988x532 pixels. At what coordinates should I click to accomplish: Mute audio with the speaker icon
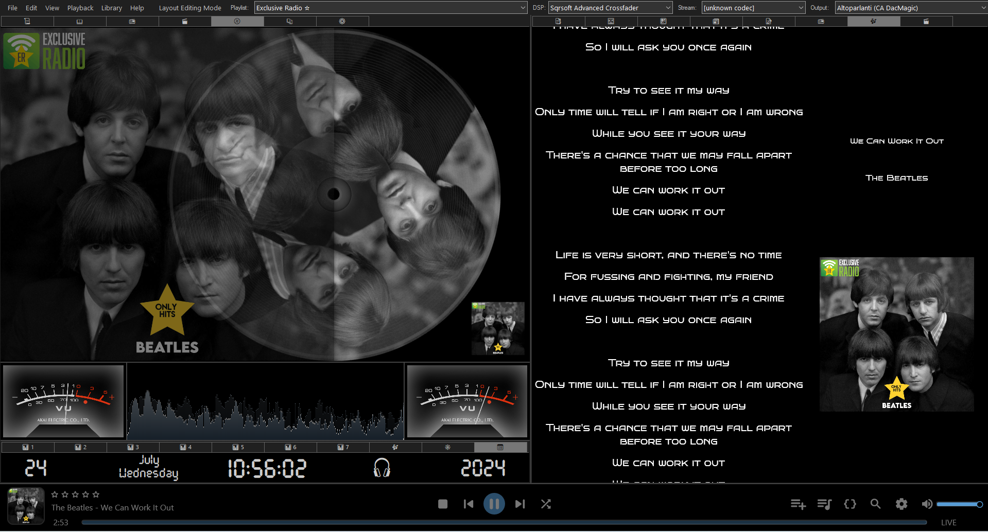click(x=927, y=504)
